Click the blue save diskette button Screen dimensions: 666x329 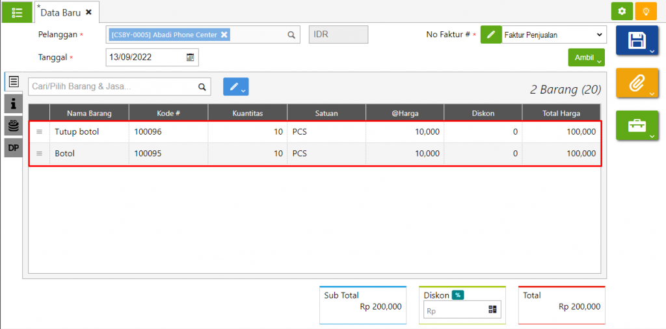637,41
